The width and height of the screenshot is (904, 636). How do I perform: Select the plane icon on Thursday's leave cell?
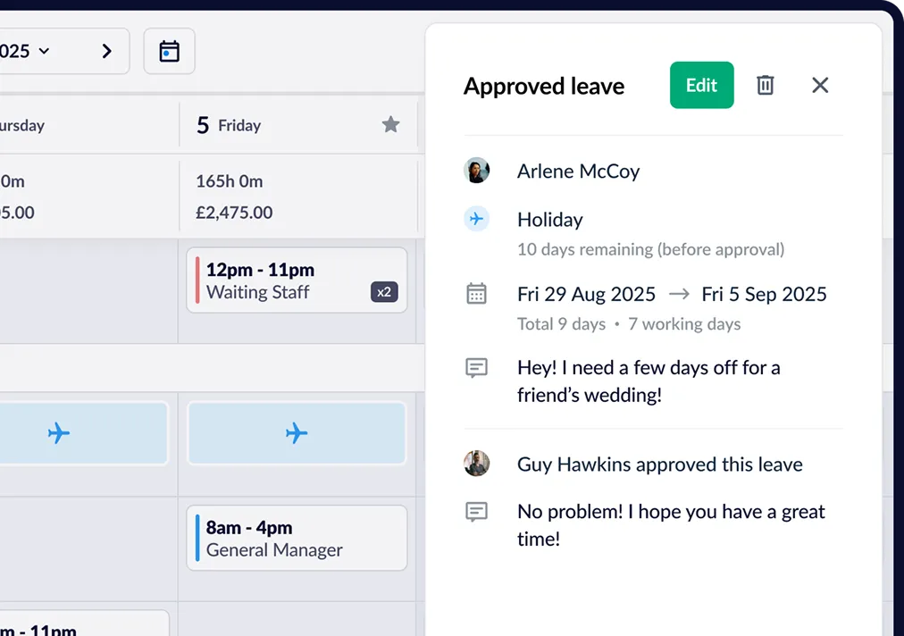(x=60, y=433)
